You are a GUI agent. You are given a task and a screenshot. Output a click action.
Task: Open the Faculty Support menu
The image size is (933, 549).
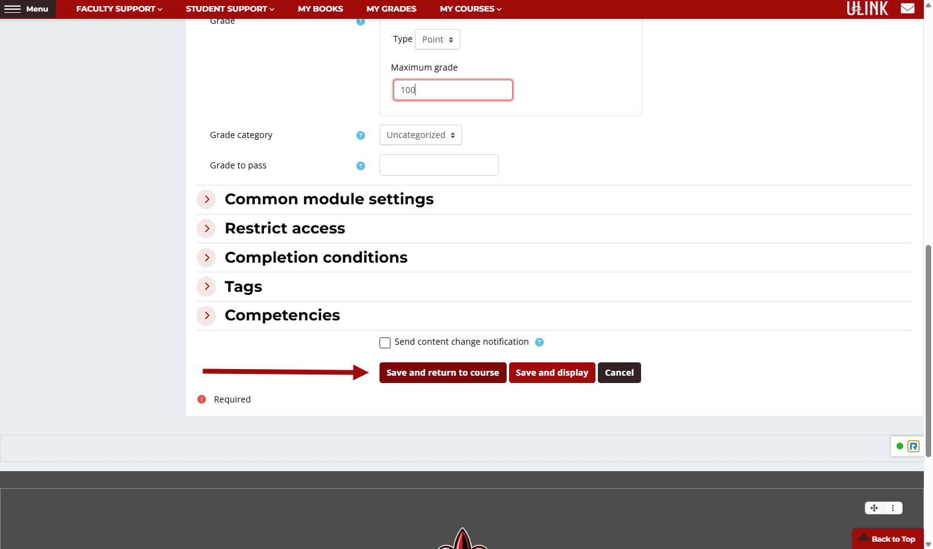(x=119, y=9)
